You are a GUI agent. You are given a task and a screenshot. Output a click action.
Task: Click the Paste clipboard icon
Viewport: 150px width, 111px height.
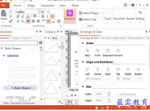4,13
